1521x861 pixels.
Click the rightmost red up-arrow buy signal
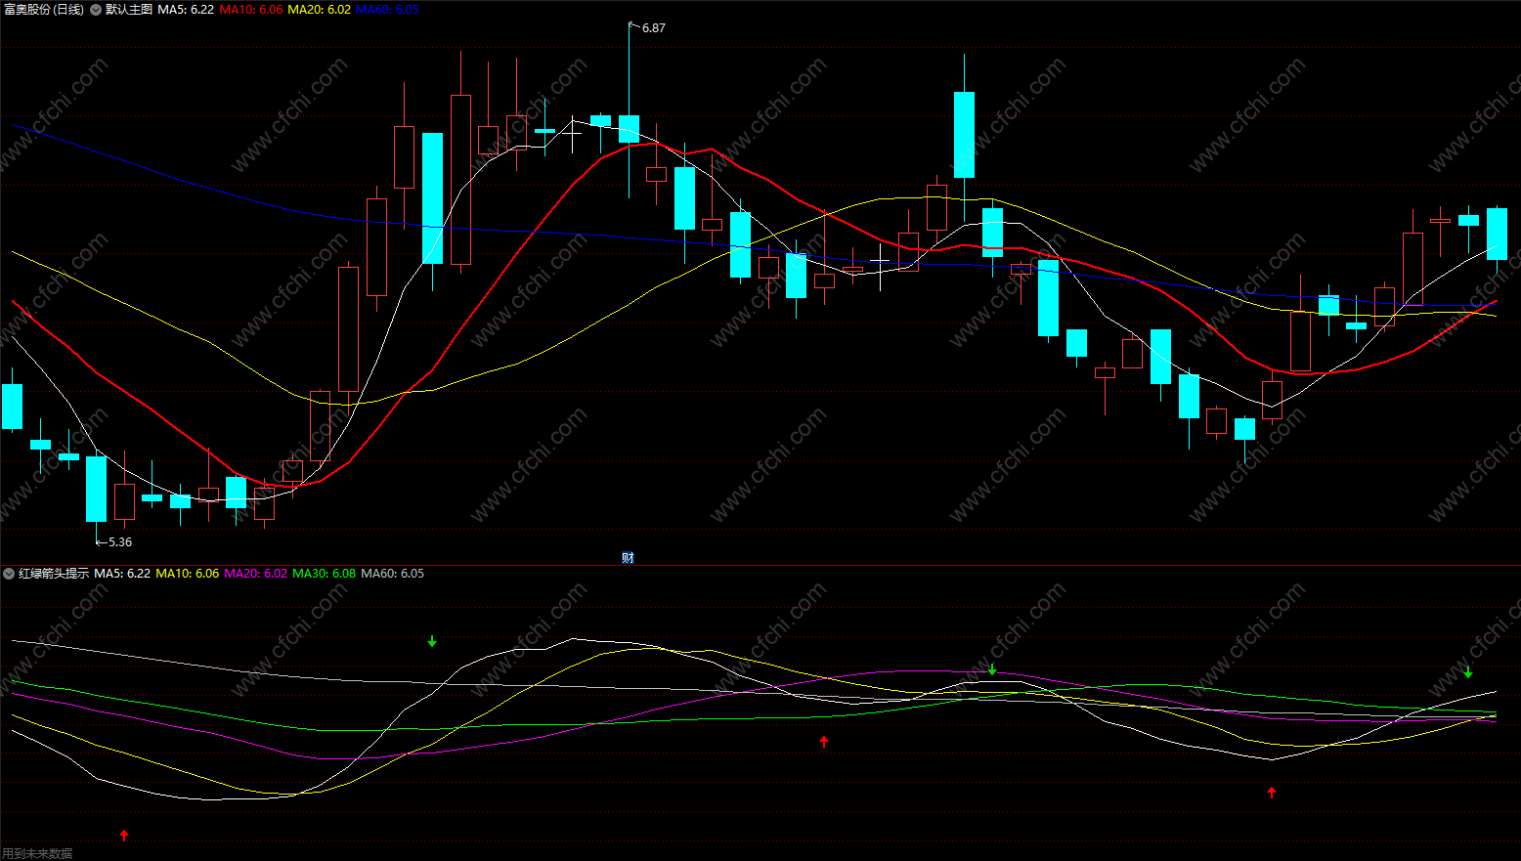click(1272, 793)
